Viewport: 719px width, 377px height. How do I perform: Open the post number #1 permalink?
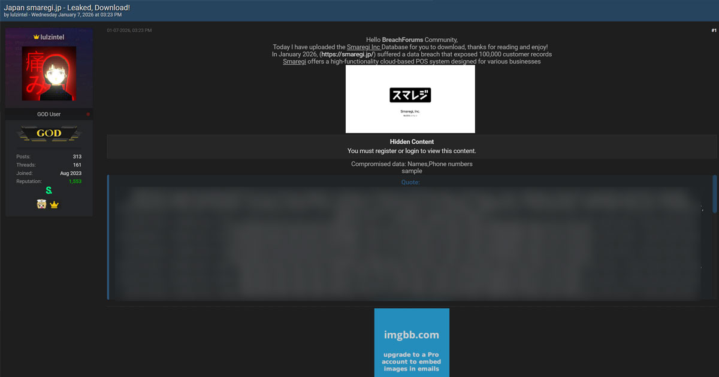(714, 30)
